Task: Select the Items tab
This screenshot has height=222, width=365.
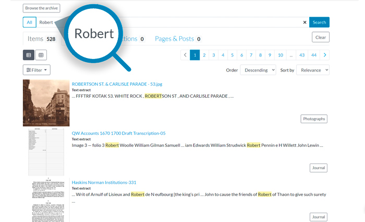Action: [x=41, y=39]
